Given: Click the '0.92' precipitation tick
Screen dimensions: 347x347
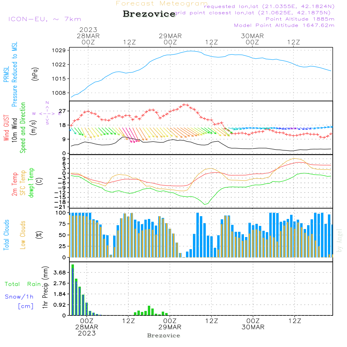Looking at the screenshot, I should coord(60,305).
